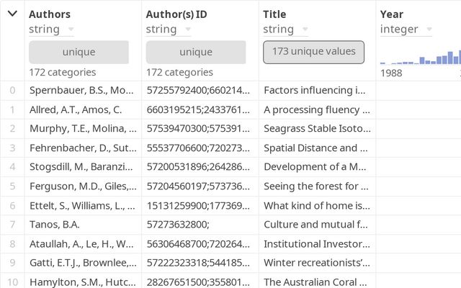Image resolution: width=461 pixels, height=288 pixels.
Task: Open the Year integer type dropdown
Action: point(406,29)
